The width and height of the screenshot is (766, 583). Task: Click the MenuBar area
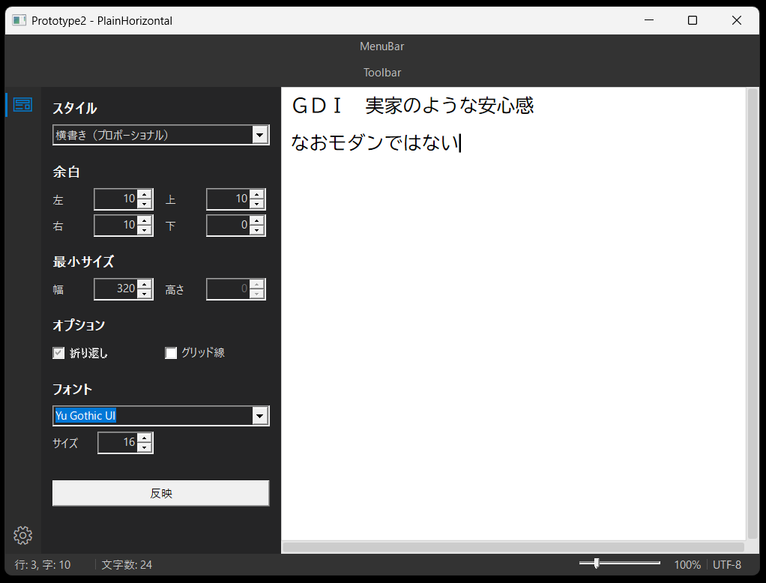[382, 46]
